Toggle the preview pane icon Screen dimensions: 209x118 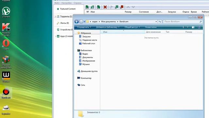[193, 27]
